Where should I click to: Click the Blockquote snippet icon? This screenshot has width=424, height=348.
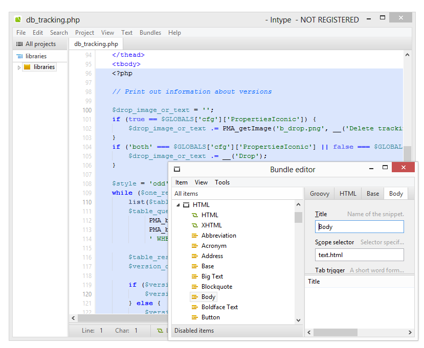pyautogui.click(x=194, y=287)
